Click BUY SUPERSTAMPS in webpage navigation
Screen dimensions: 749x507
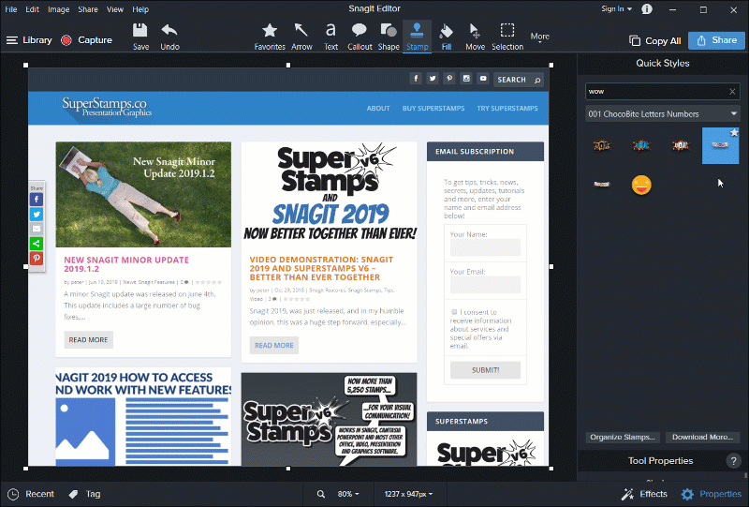tap(433, 108)
